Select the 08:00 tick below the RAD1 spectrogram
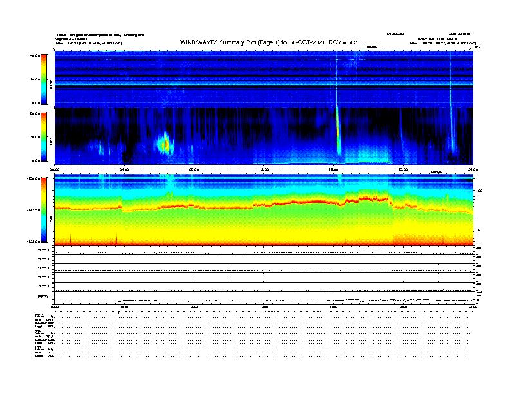 point(194,169)
